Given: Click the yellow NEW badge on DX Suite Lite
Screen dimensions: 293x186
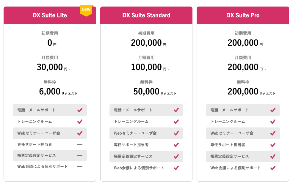Looking at the screenshot, I should pos(86,10).
